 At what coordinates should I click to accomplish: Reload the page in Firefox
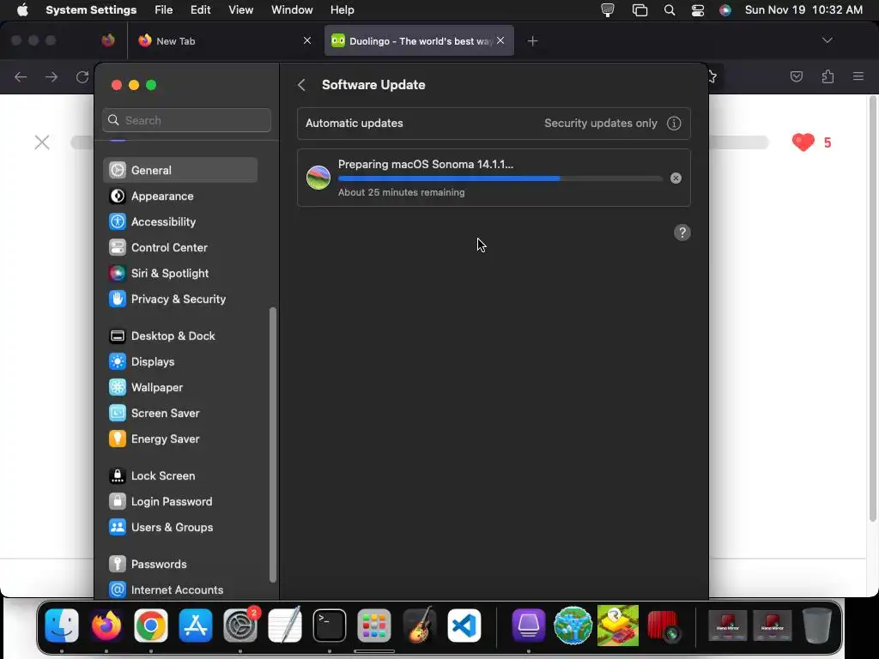(x=82, y=76)
